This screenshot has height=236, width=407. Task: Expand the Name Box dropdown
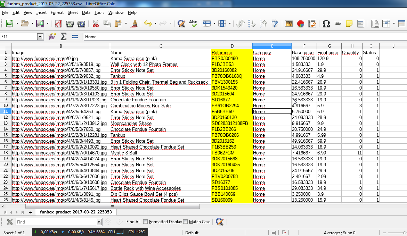tap(40, 37)
